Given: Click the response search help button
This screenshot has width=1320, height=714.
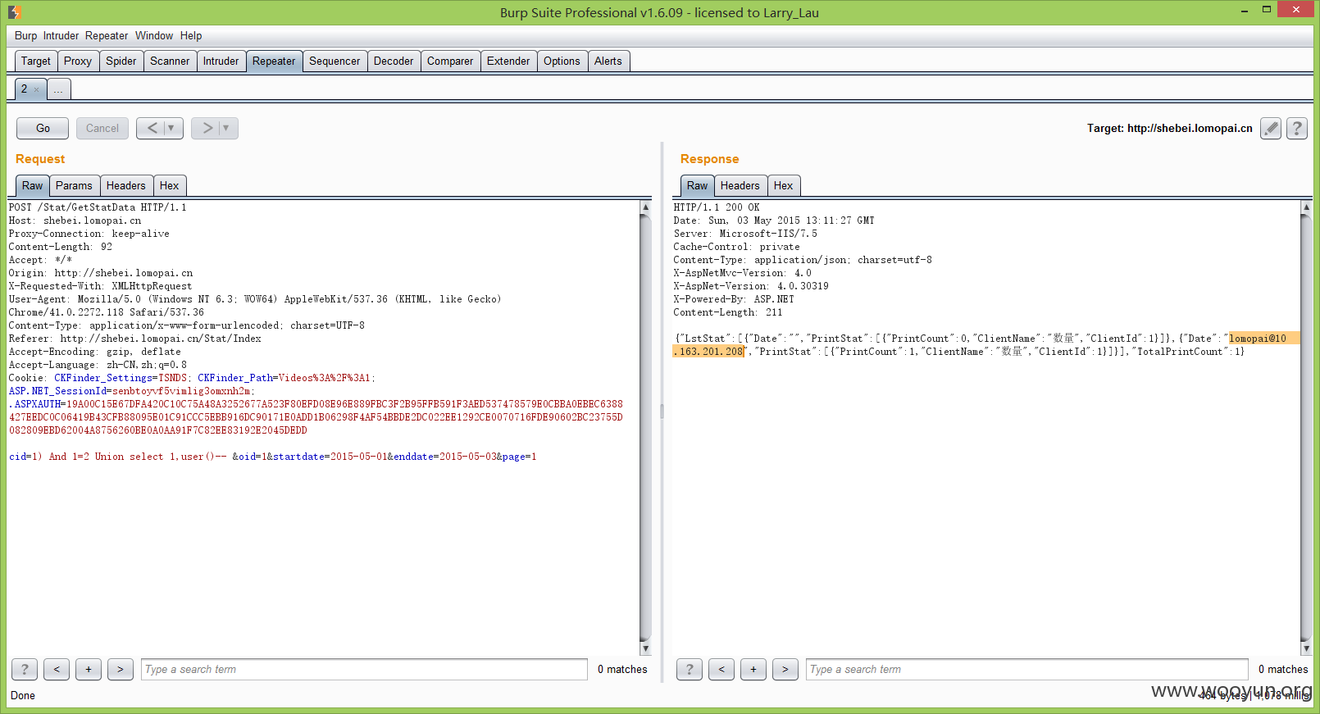Looking at the screenshot, I should click(690, 670).
